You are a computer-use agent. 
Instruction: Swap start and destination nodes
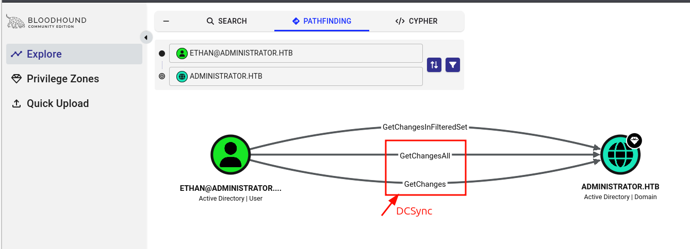(x=434, y=65)
